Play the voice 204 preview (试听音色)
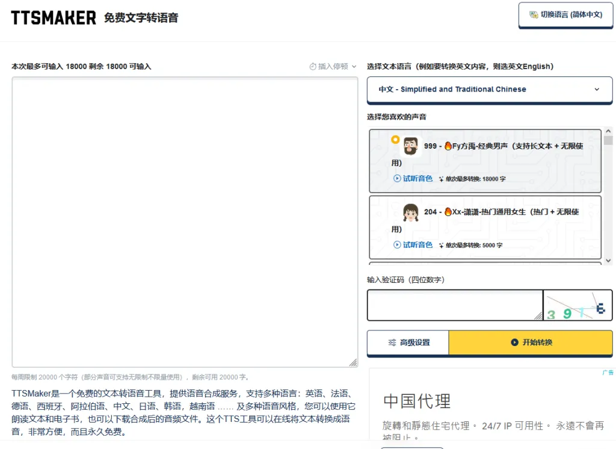This screenshot has width=616, height=449. (413, 244)
